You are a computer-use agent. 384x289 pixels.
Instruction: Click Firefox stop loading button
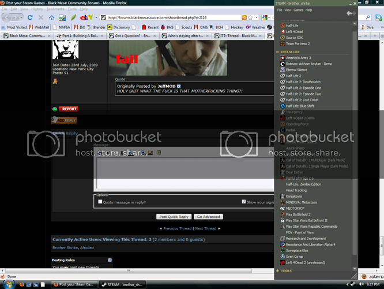41,17
